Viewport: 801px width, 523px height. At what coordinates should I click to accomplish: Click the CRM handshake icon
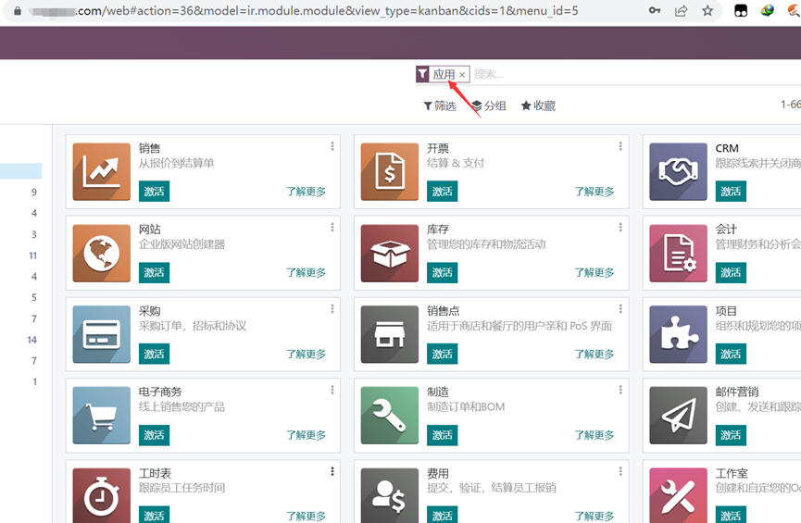pyautogui.click(x=679, y=171)
